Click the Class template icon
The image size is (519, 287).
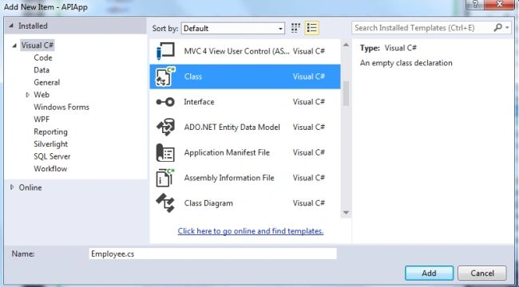pyautogui.click(x=165, y=77)
